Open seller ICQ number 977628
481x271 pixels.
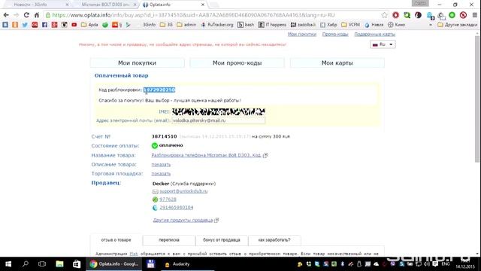pos(168,199)
